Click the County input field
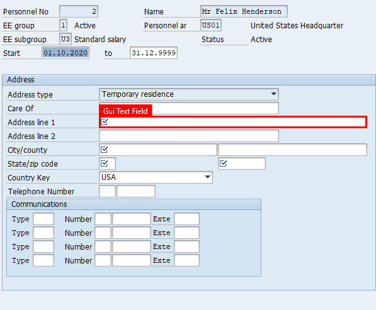This screenshot has width=376, height=310. [x=292, y=150]
